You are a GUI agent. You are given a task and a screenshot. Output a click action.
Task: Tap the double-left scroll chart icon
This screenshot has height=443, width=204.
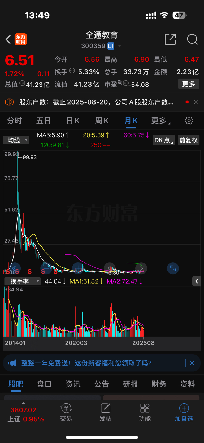click(15, 268)
